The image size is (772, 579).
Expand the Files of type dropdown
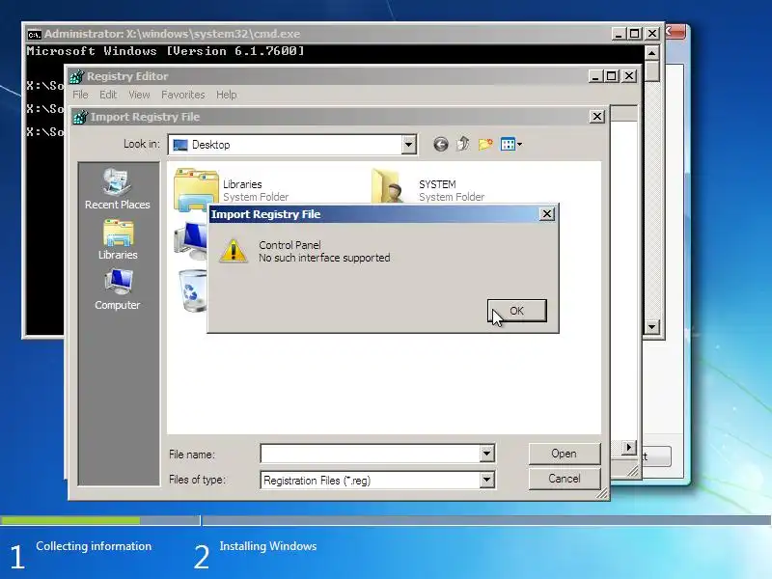coord(487,480)
